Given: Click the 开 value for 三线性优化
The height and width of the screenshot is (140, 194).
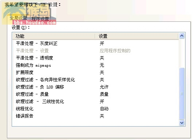Looking at the screenshot, I should (102, 102).
